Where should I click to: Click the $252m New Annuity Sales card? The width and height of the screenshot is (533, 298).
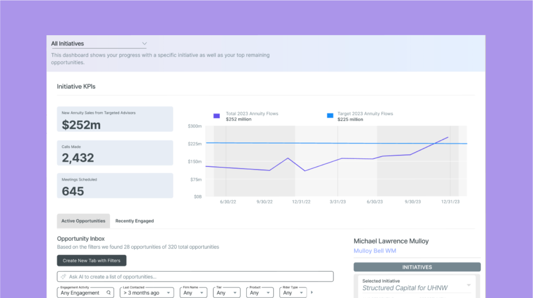pyautogui.click(x=115, y=119)
